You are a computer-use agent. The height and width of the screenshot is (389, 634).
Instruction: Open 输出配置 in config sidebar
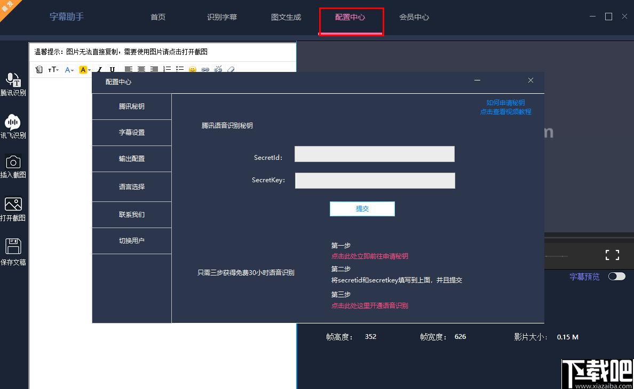pyautogui.click(x=132, y=159)
